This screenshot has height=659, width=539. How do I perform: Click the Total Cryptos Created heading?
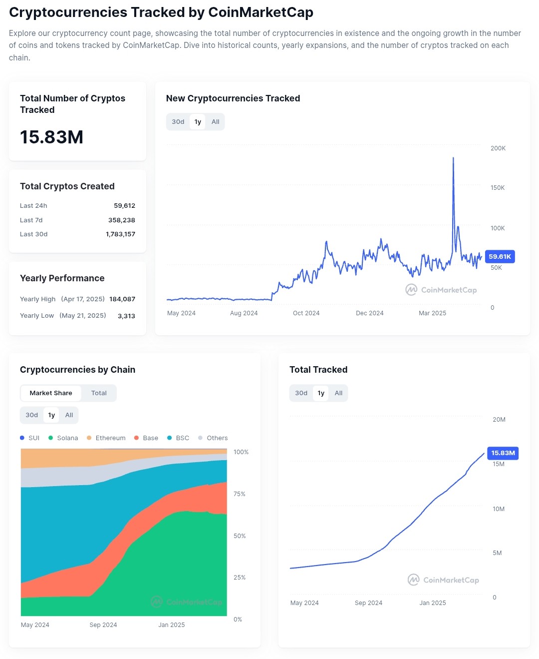pyautogui.click(x=67, y=186)
